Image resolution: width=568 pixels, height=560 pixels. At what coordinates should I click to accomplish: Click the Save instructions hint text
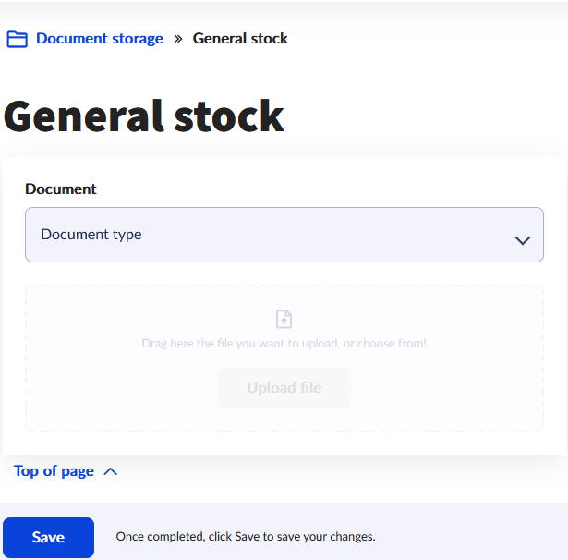[x=246, y=537]
